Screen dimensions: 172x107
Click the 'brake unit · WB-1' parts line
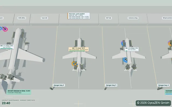pos(76,15)
